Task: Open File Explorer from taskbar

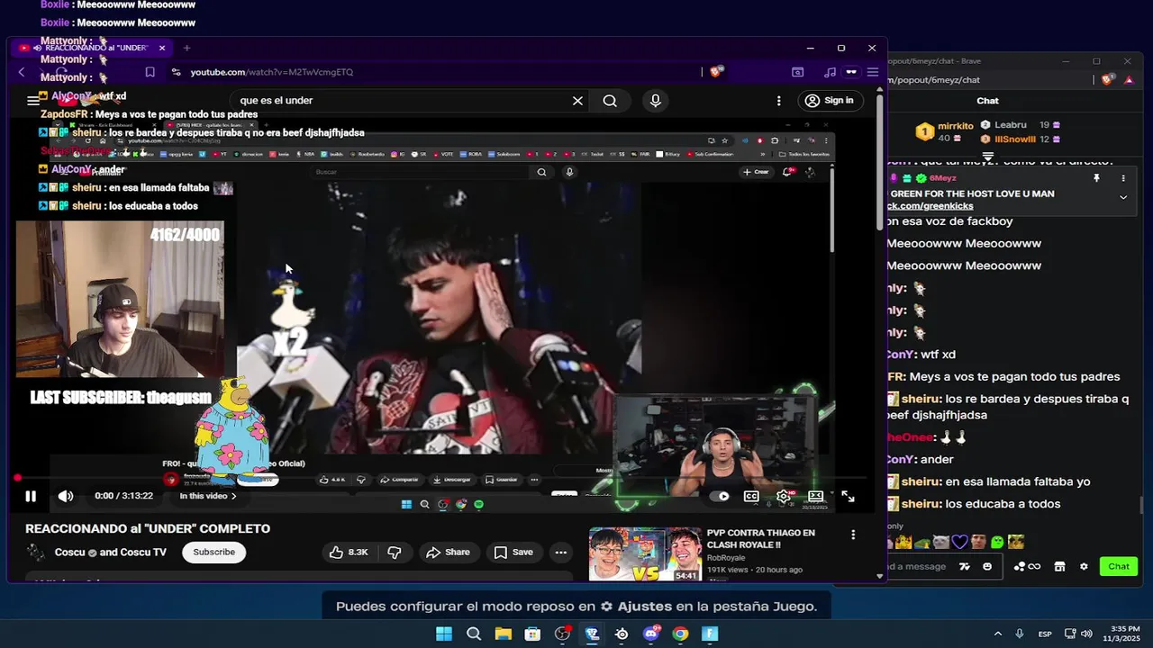Action: click(504, 634)
